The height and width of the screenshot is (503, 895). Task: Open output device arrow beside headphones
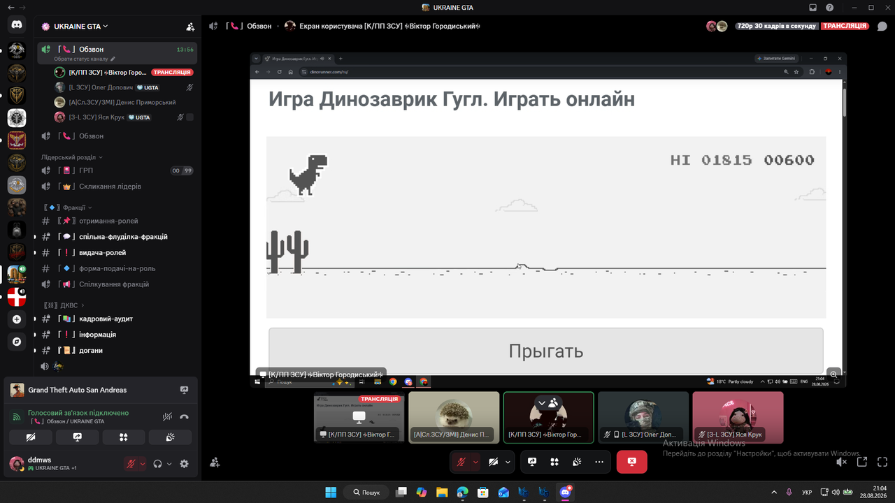pos(169,464)
